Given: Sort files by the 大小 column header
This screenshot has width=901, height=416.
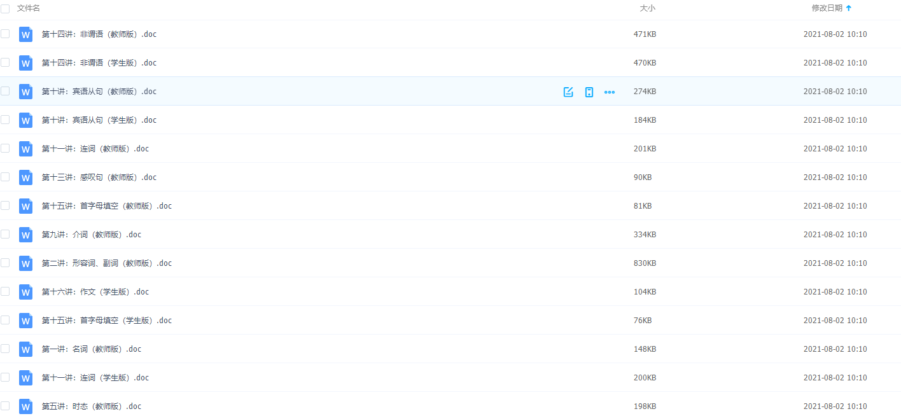Looking at the screenshot, I should (x=647, y=8).
